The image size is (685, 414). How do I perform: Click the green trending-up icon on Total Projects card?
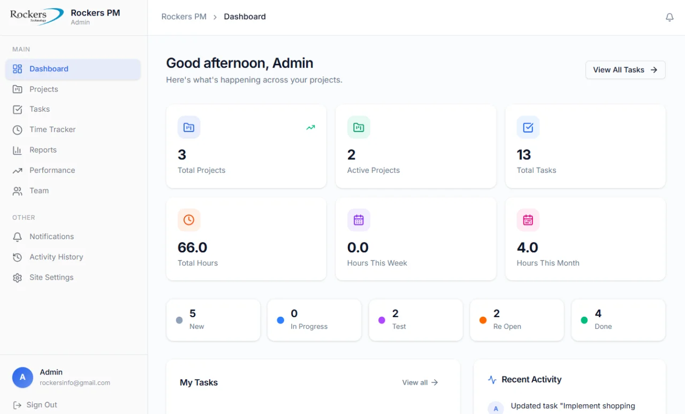[310, 127]
